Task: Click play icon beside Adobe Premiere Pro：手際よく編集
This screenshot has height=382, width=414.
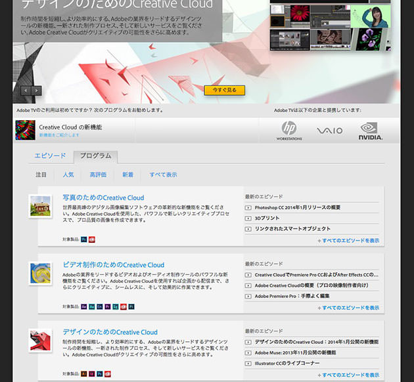Action: pos(248,296)
